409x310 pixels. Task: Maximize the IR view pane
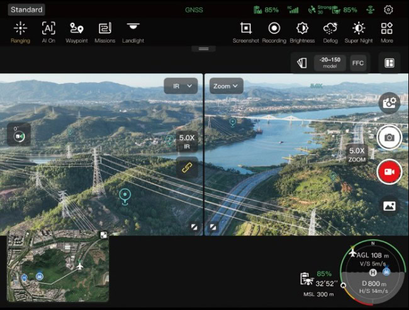pos(194,227)
